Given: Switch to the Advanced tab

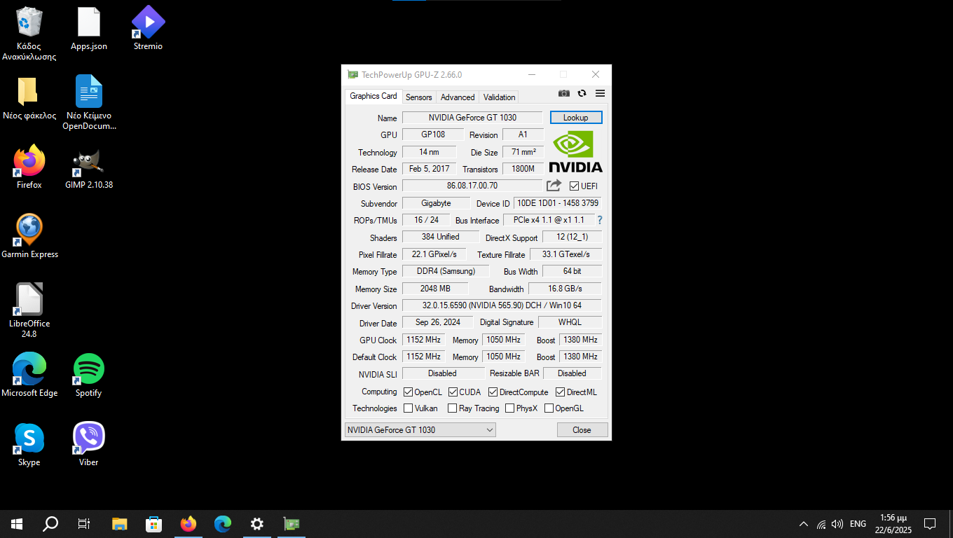Looking at the screenshot, I should pyautogui.click(x=458, y=97).
